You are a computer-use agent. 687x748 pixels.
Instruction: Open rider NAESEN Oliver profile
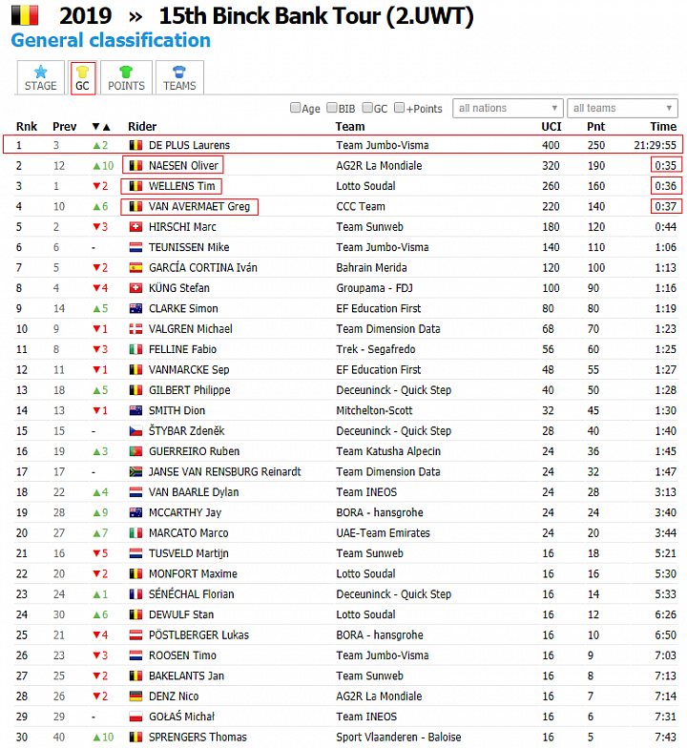(183, 166)
